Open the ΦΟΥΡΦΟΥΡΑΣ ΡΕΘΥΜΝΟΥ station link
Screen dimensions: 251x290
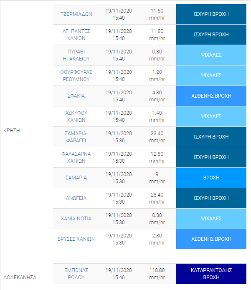coord(76,75)
